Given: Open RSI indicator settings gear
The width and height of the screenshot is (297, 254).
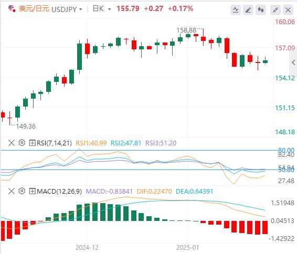Looking at the screenshot, I should [22, 143].
